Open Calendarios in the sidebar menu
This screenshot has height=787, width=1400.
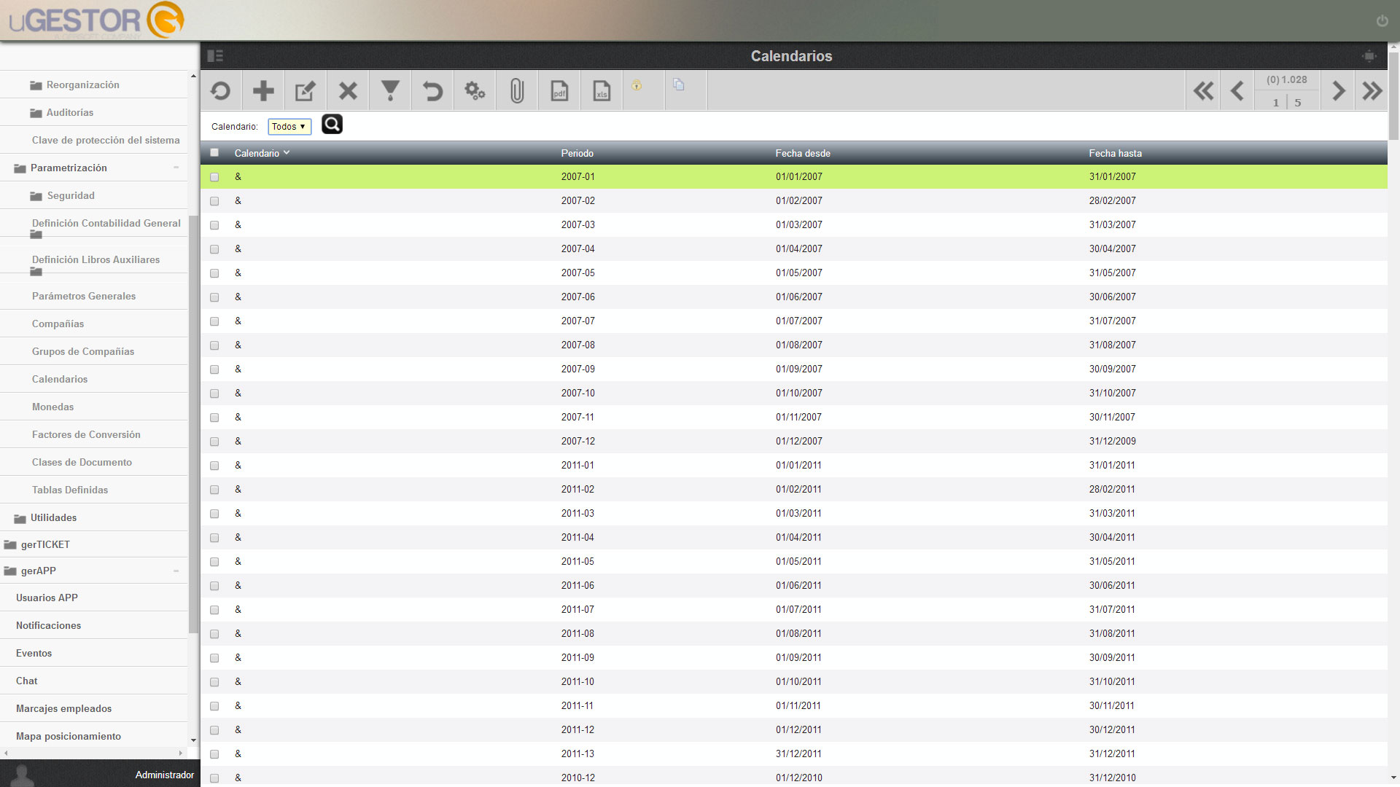[x=59, y=379]
